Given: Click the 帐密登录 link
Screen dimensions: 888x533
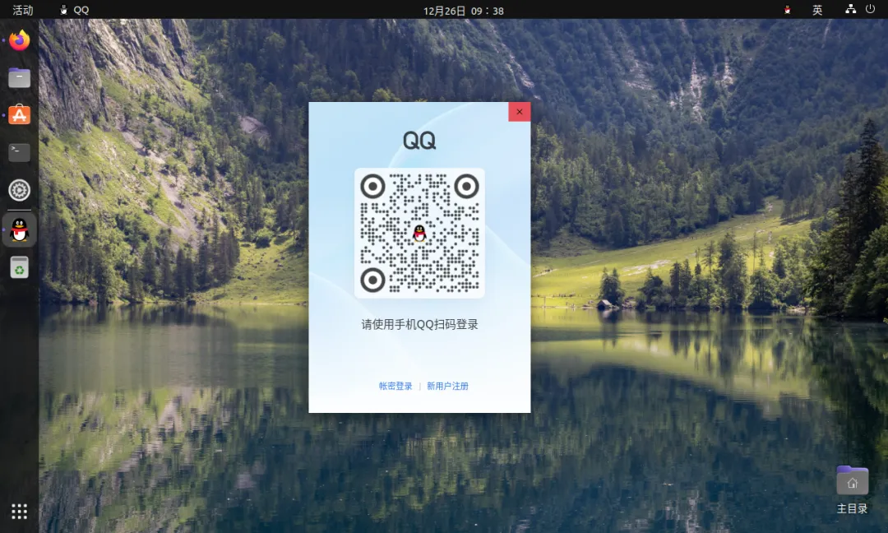Looking at the screenshot, I should [x=395, y=386].
